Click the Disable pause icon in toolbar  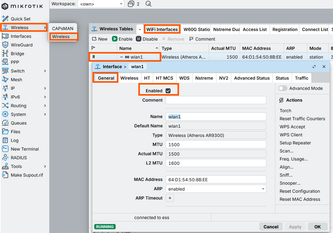(x=139, y=39)
